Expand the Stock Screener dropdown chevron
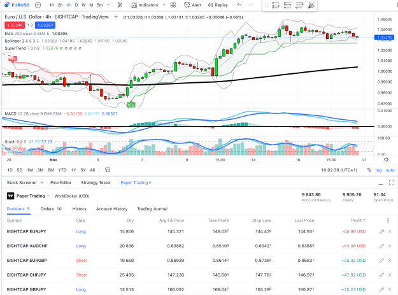 [x=41, y=182]
